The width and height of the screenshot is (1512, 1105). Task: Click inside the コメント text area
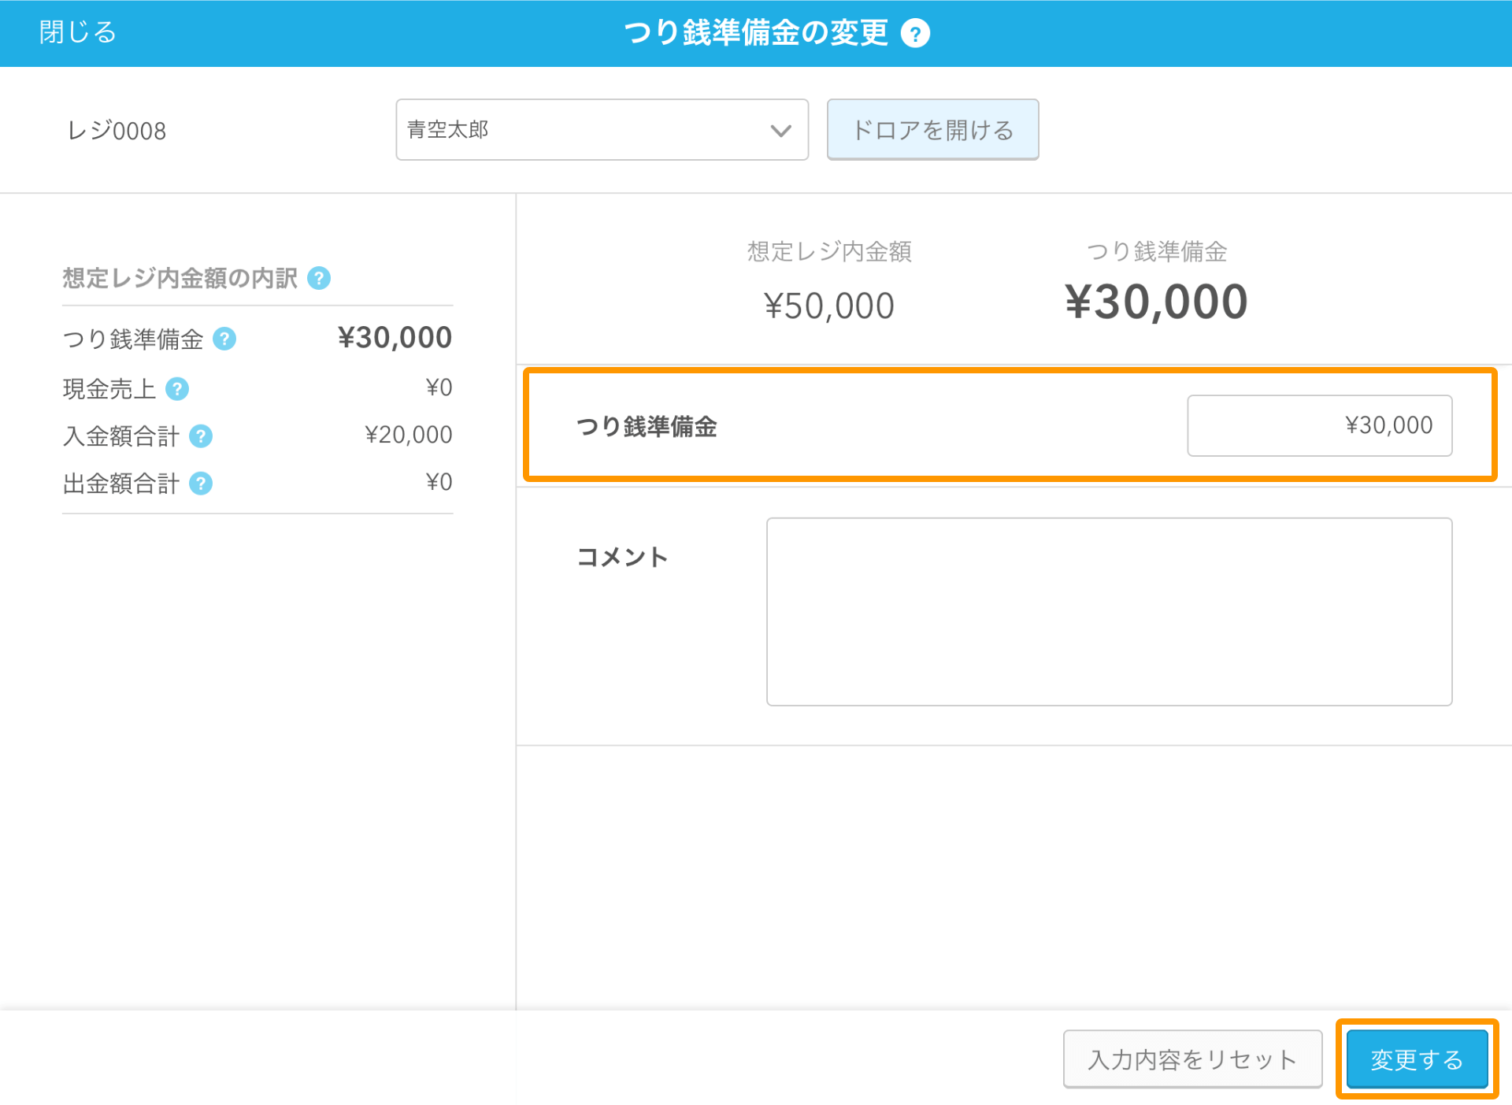click(x=1109, y=611)
